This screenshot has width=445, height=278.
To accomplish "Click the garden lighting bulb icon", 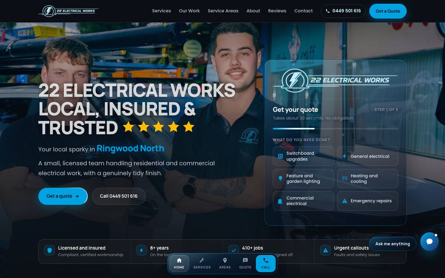I will pyautogui.click(x=280, y=179).
